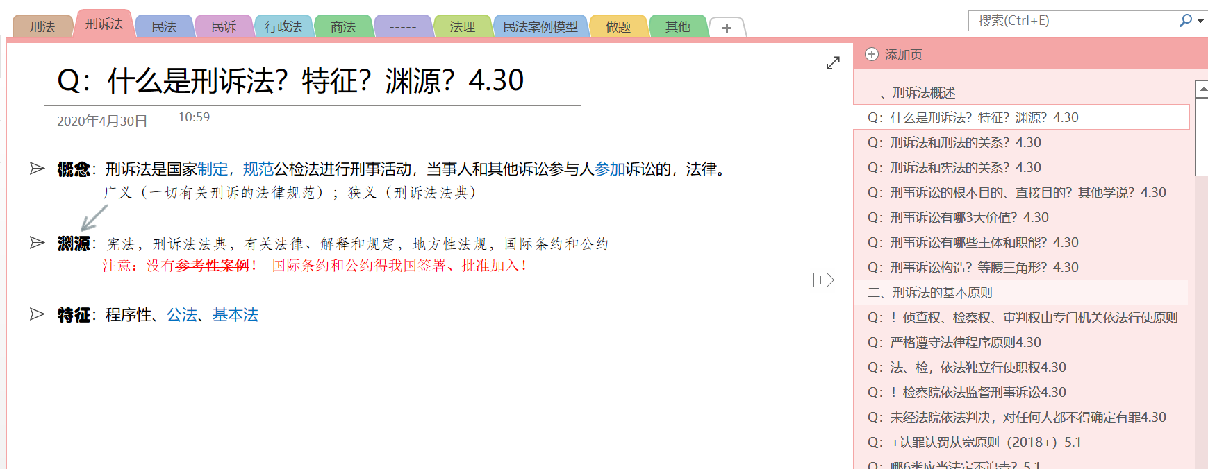Click the blue word 基本法

(235, 315)
